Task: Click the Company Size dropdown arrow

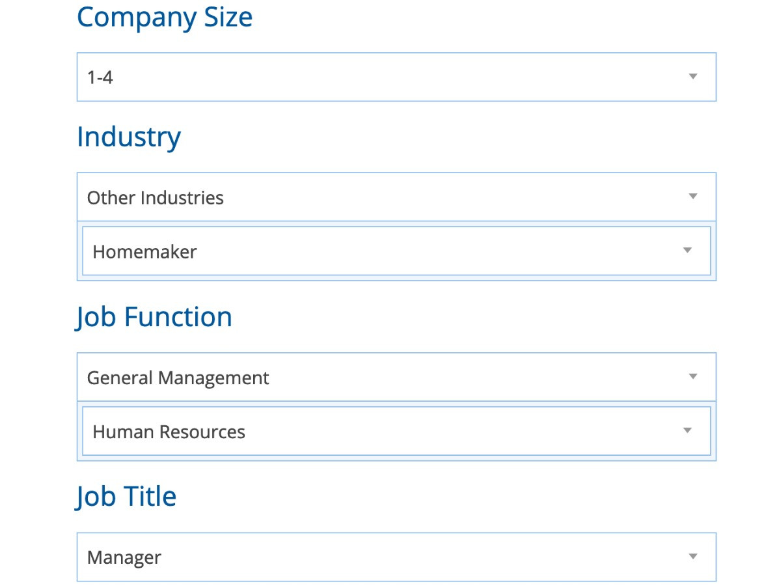Action: [693, 77]
